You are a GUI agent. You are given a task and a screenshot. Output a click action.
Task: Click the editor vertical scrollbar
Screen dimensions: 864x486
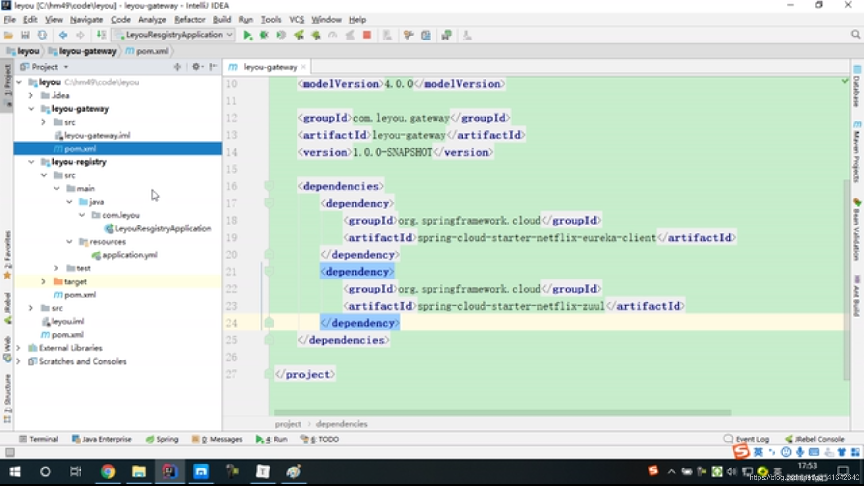pyautogui.click(x=846, y=279)
